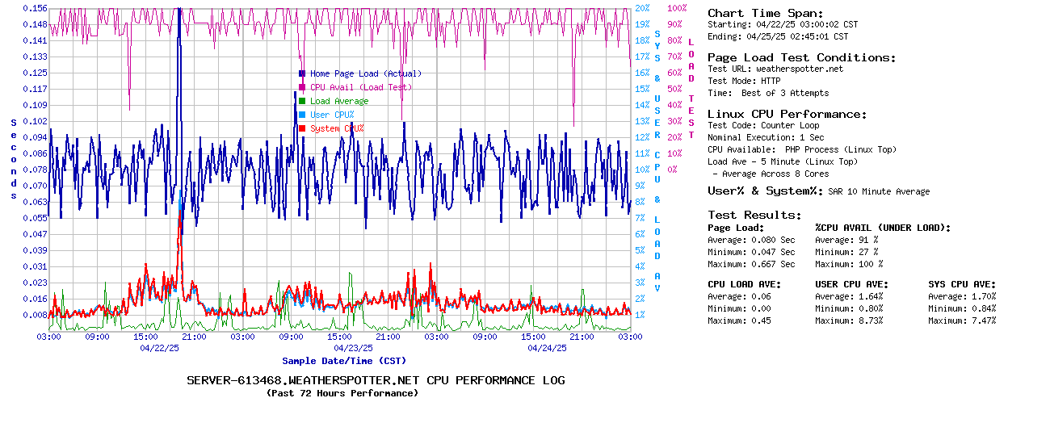Click the 04/24/25 date label on the time axis

tap(547, 348)
